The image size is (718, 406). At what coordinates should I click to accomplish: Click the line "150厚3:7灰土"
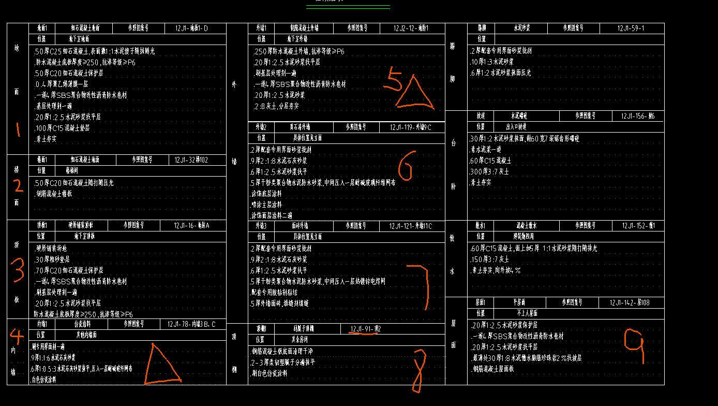pos(489,259)
